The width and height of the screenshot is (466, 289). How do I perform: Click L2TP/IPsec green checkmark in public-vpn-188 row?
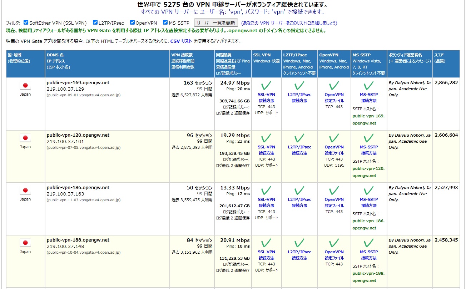[299, 243]
